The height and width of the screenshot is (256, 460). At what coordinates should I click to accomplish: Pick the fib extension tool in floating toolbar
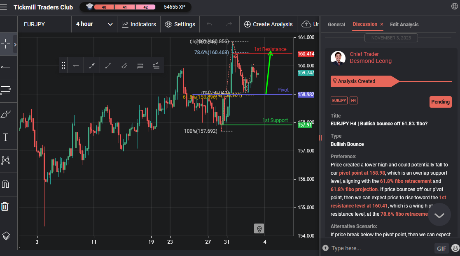click(156, 65)
